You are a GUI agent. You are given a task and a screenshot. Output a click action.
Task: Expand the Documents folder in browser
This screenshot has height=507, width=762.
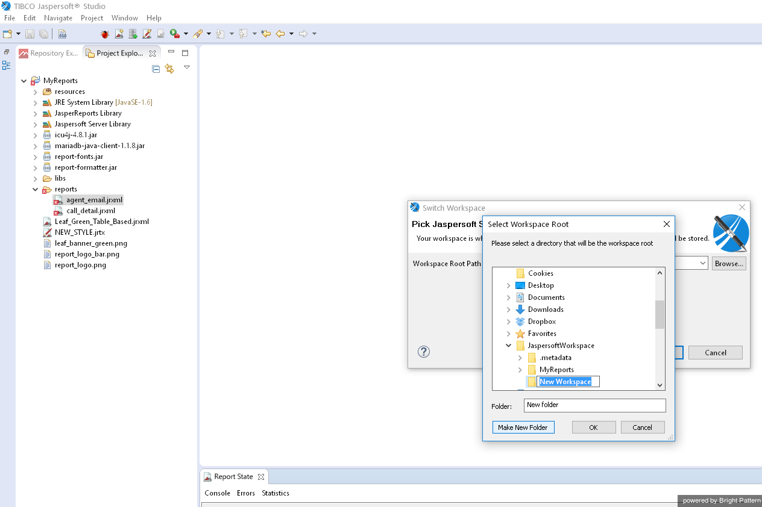point(509,297)
